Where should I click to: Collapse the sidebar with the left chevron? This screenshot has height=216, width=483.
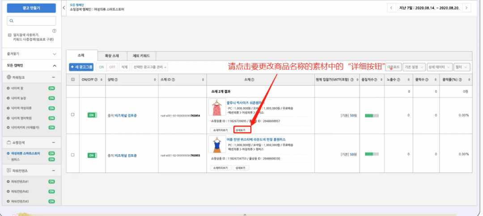coord(64,8)
